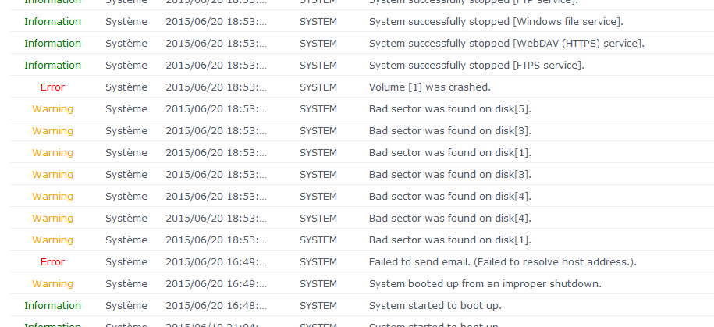714x327 pixels.
Task: Click the Error label on the failed email row
Action: click(x=52, y=261)
